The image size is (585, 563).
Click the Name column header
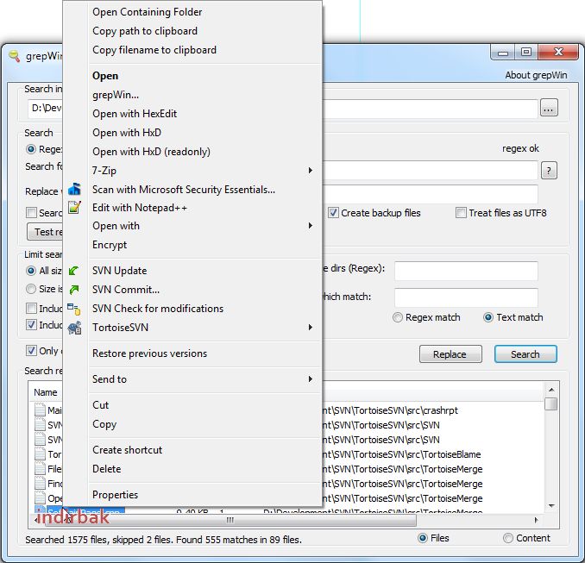[46, 392]
